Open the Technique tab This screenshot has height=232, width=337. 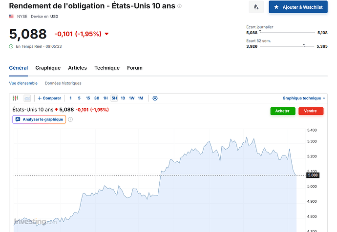tap(107, 68)
